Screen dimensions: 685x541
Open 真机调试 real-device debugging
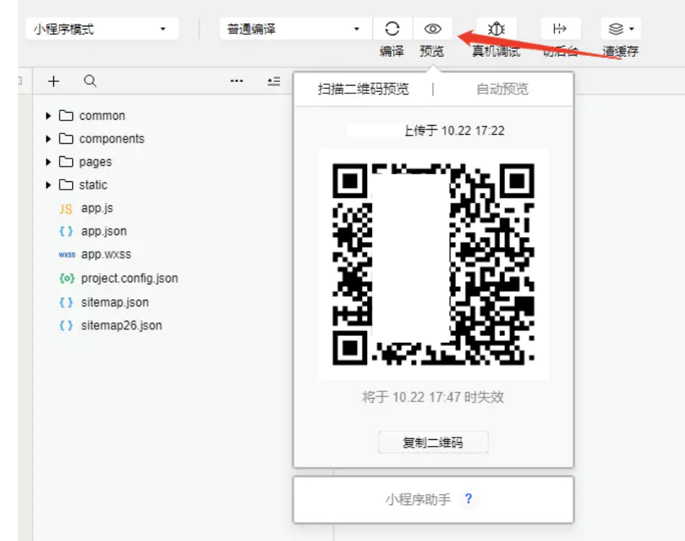[497, 28]
